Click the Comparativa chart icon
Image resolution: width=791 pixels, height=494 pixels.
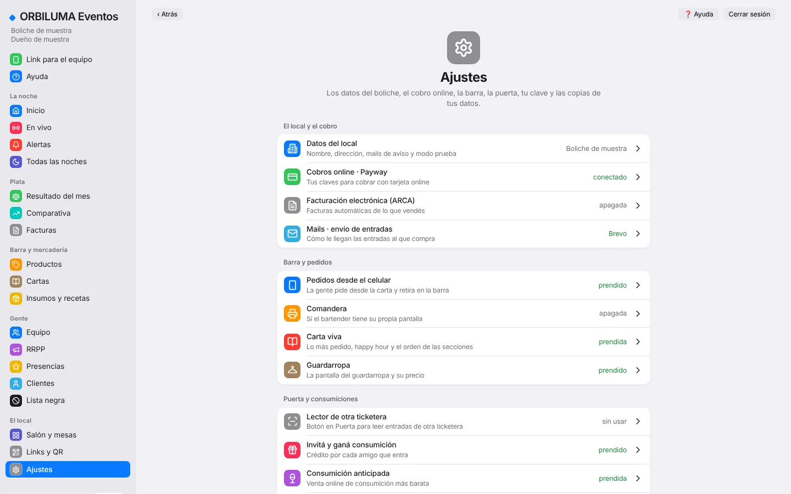(16, 213)
